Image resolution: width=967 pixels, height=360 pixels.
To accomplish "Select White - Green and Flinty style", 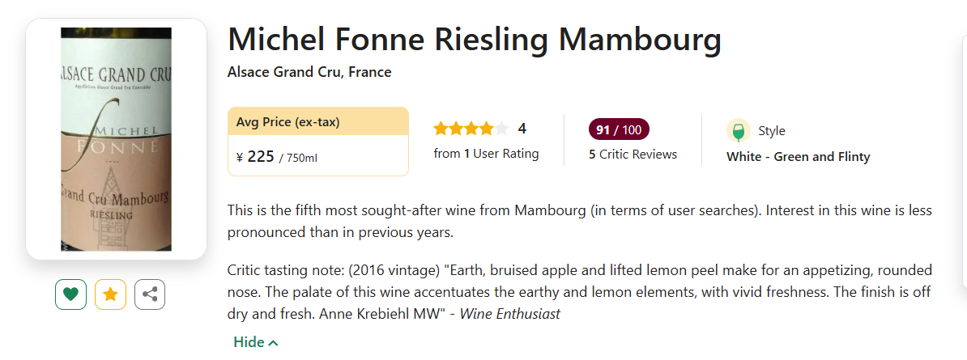I will coord(798,157).
